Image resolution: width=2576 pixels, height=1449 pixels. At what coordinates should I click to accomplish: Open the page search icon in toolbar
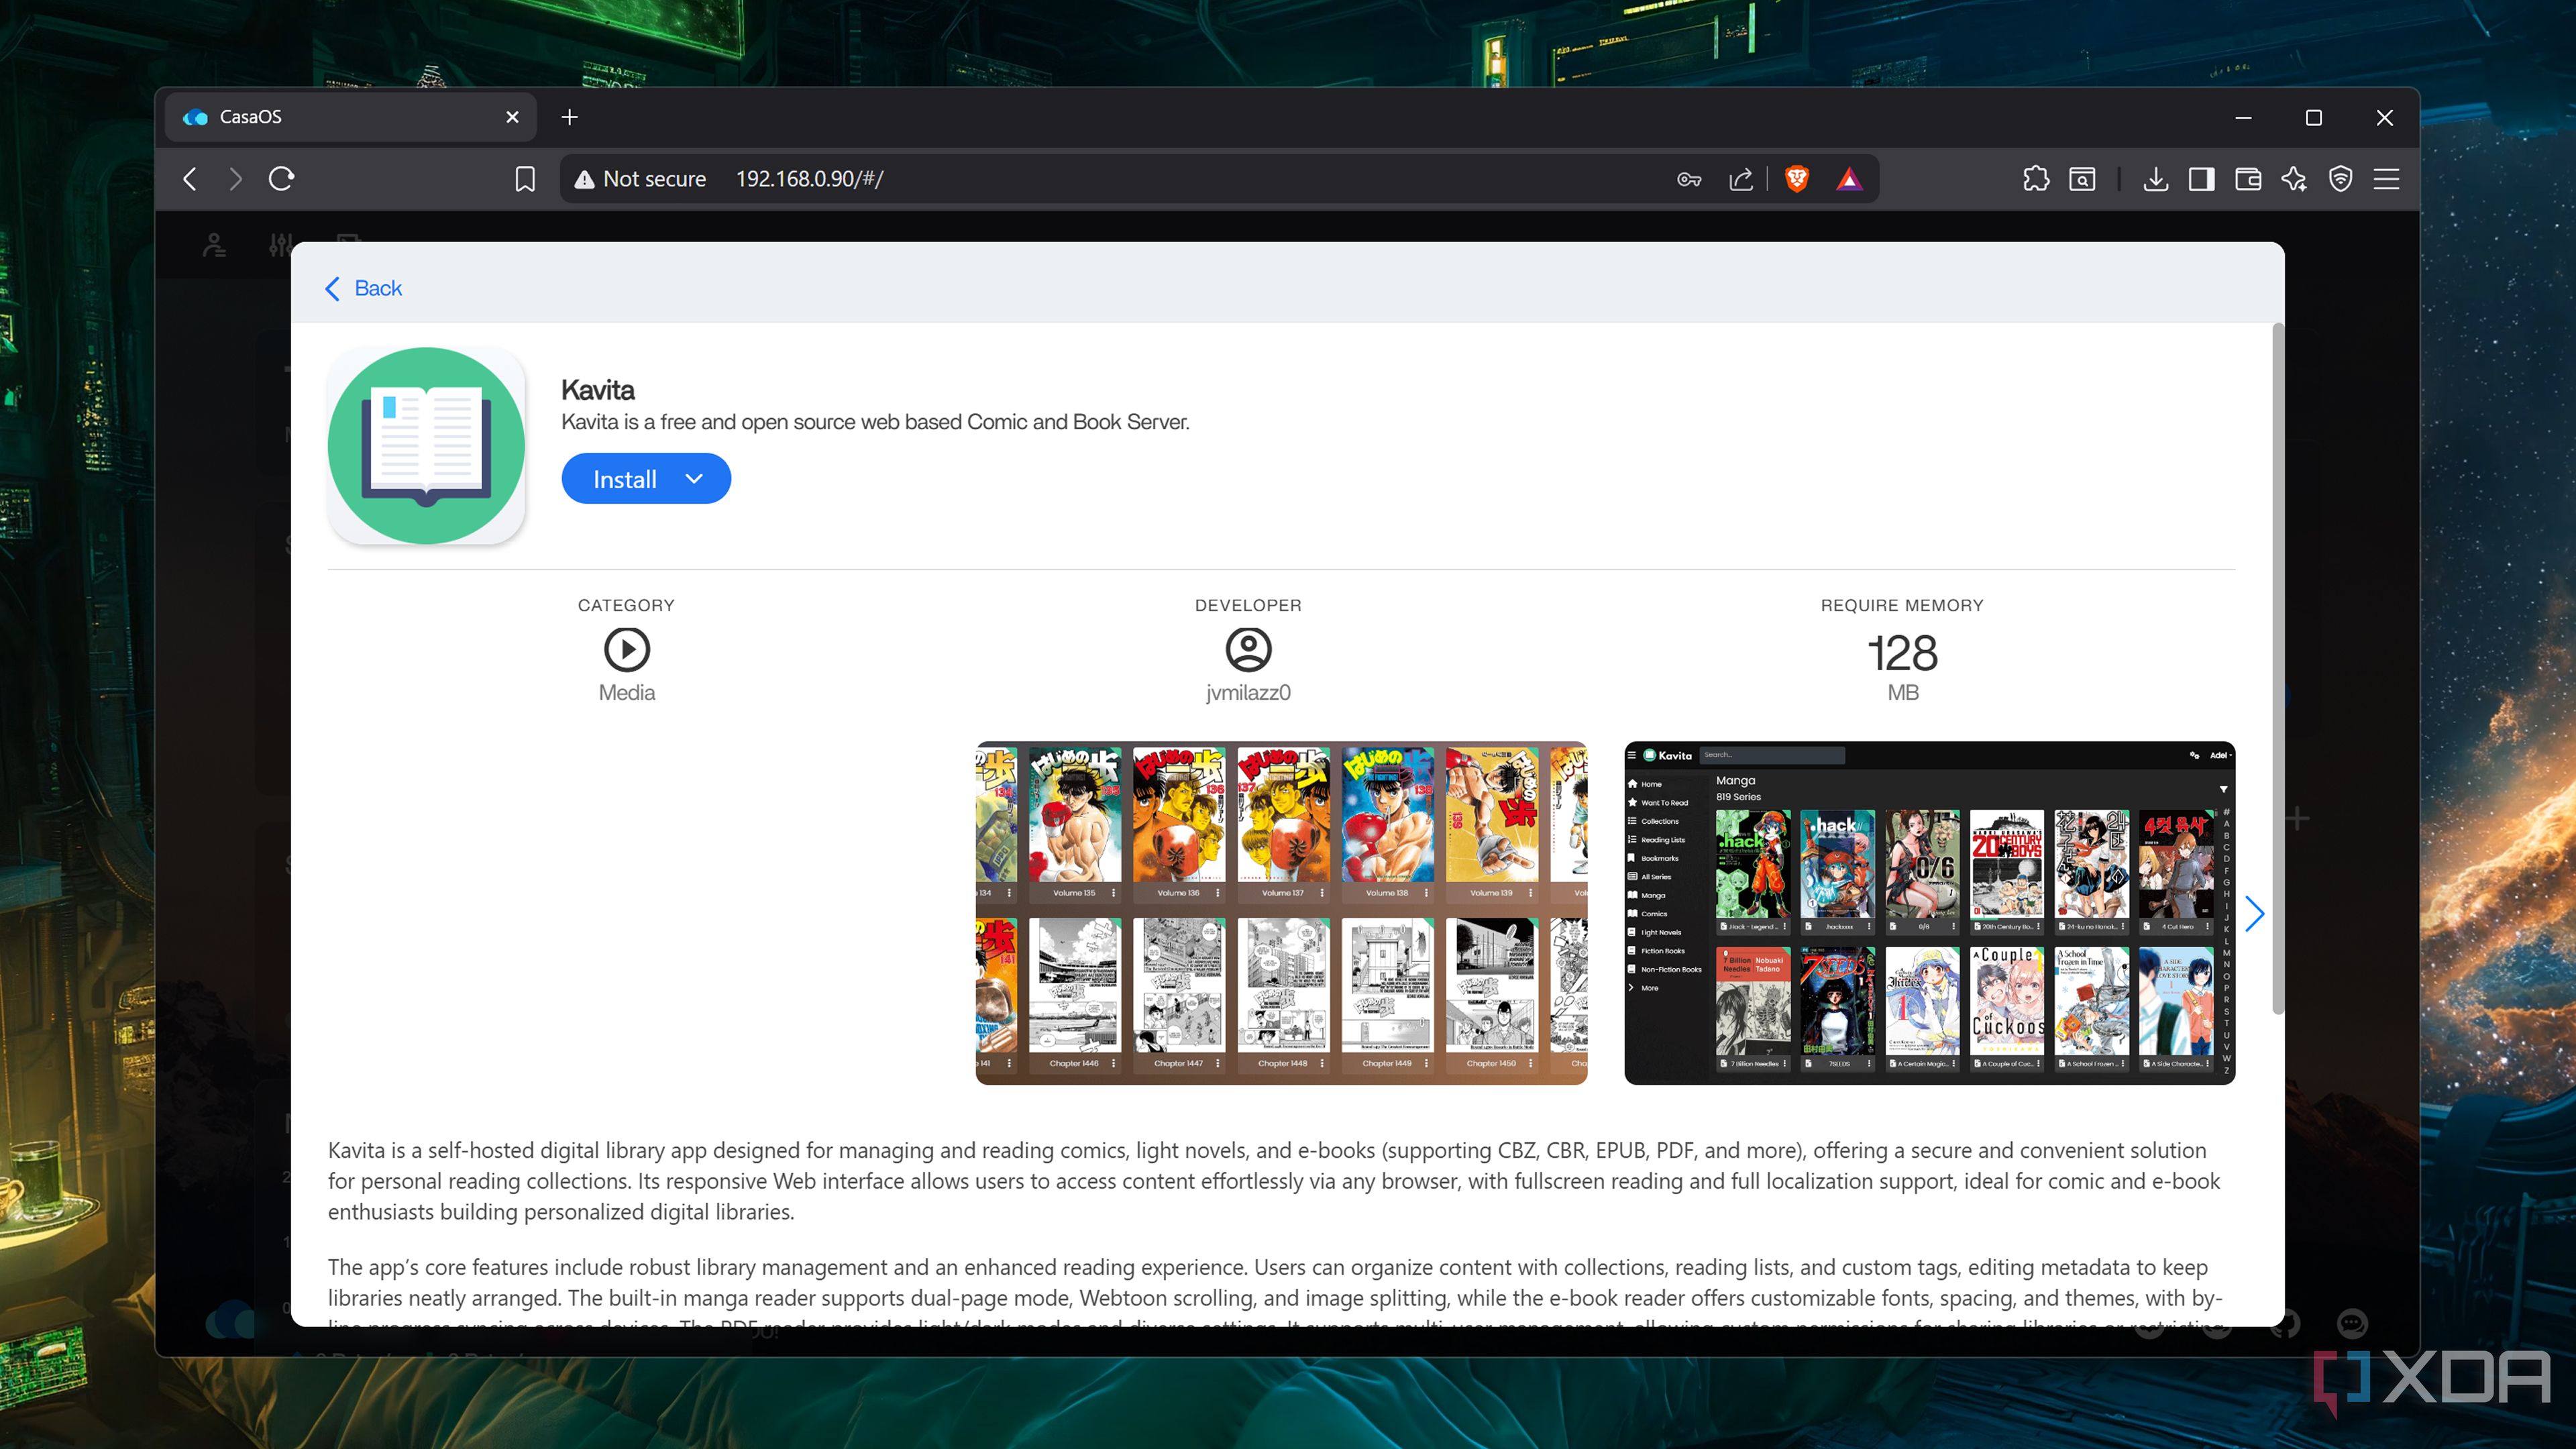(x=2082, y=179)
